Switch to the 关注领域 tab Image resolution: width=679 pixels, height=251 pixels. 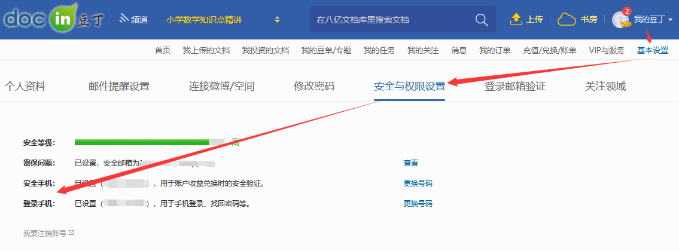pos(605,87)
